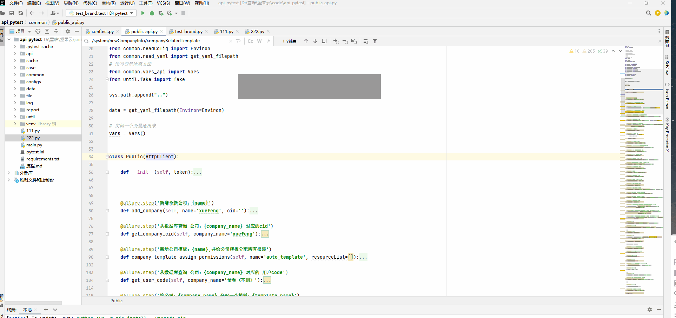
Task: Click Run with Coverage icon
Action: tap(161, 13)
